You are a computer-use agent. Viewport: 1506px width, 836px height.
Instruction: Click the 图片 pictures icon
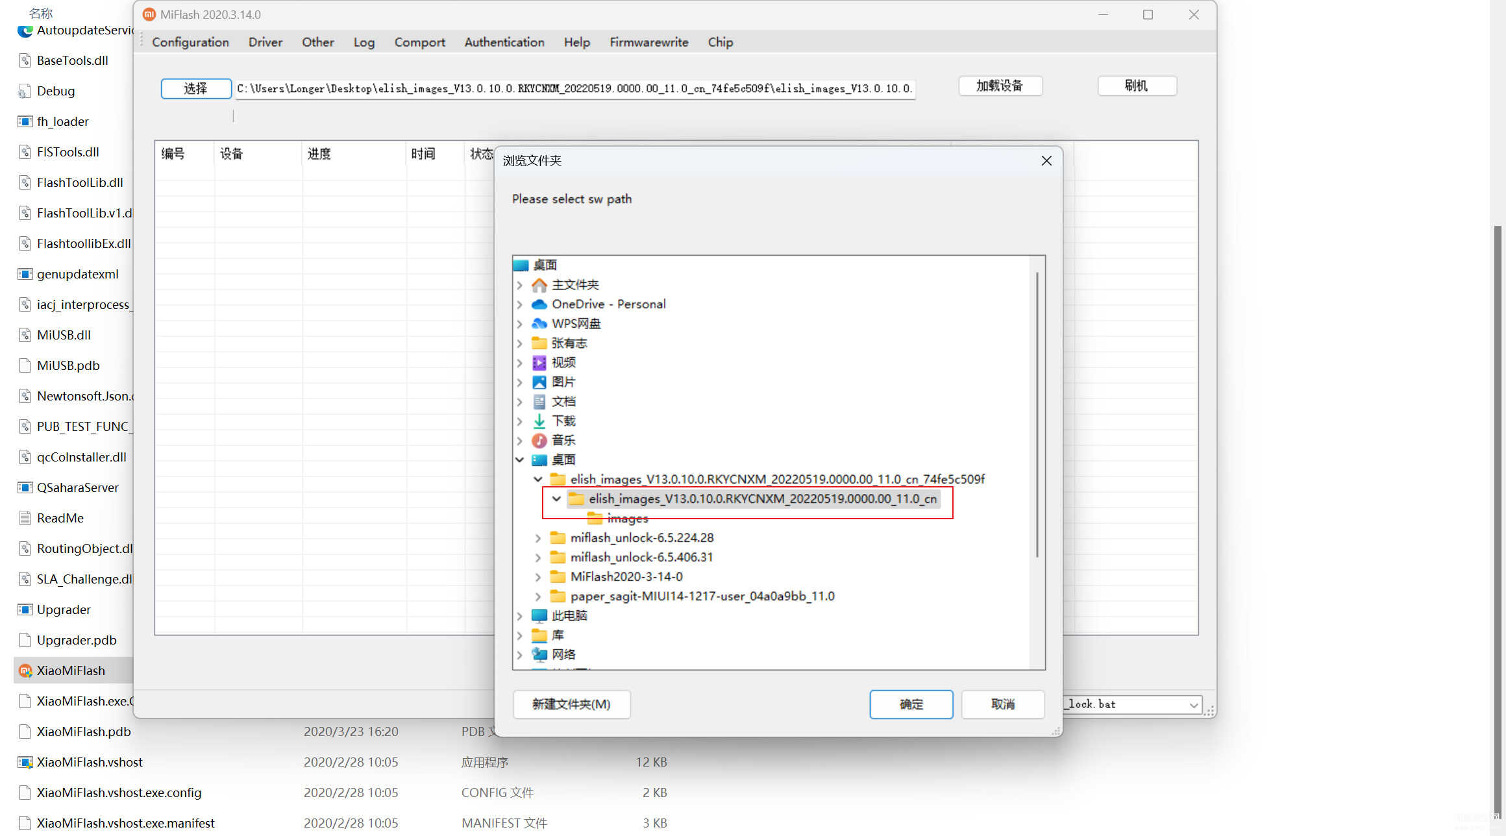coord(539,382)
